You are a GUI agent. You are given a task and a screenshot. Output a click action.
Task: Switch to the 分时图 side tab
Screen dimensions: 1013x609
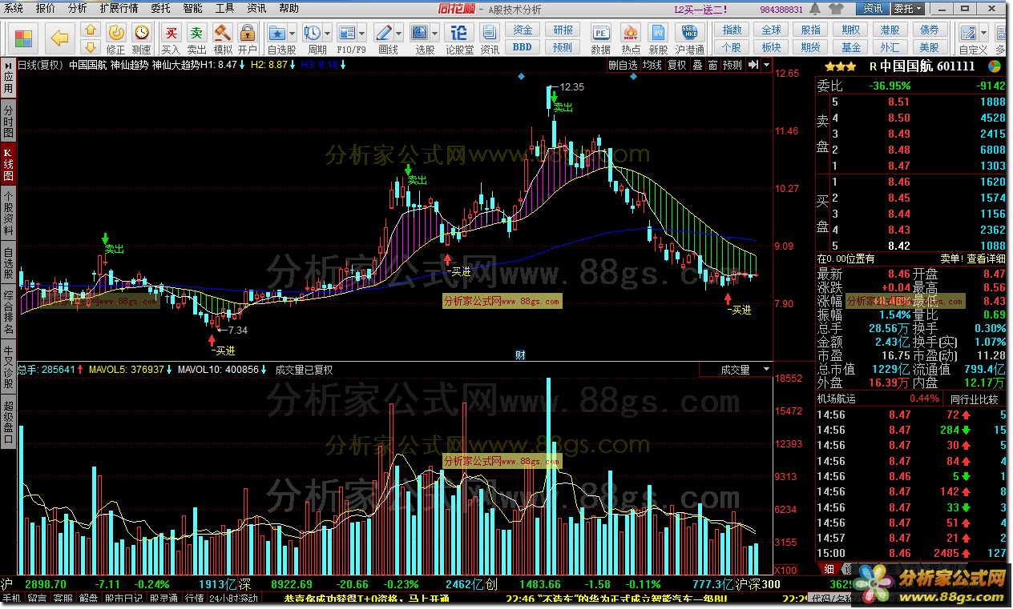(x=8, y=121)
